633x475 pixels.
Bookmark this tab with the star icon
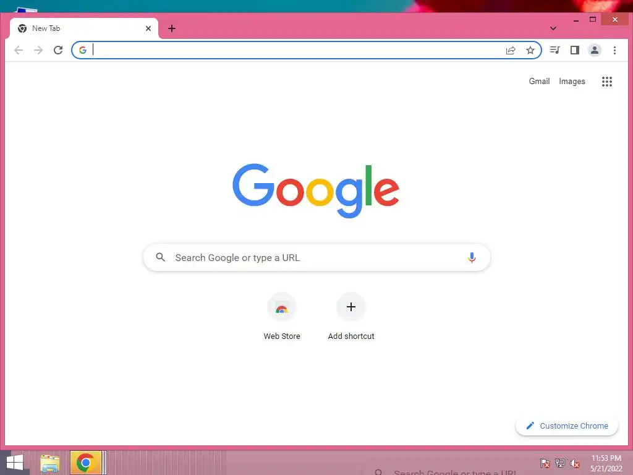click(x=530, y=50)
